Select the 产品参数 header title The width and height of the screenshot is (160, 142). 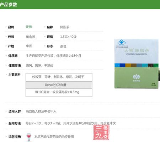click(x=8, y=5)
